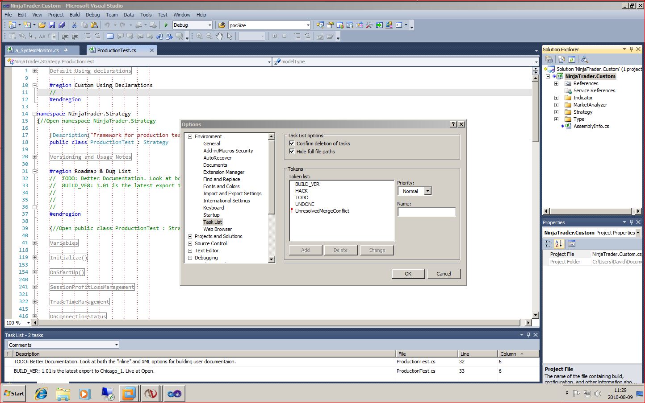Open the Tools menu
Screen dimensions: 645x403
click(x=146, y=15)
